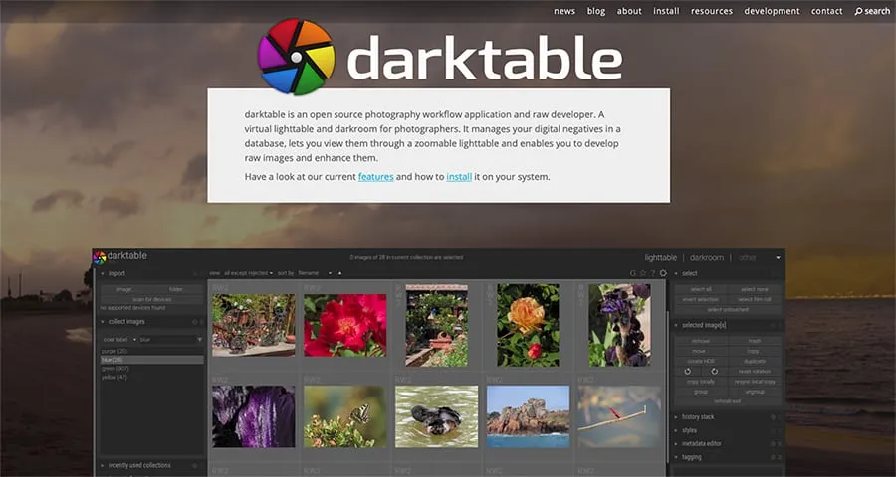The width and height of the screenshot is (896, 477).
Task: Click the duplicate button
Action: 755,361
